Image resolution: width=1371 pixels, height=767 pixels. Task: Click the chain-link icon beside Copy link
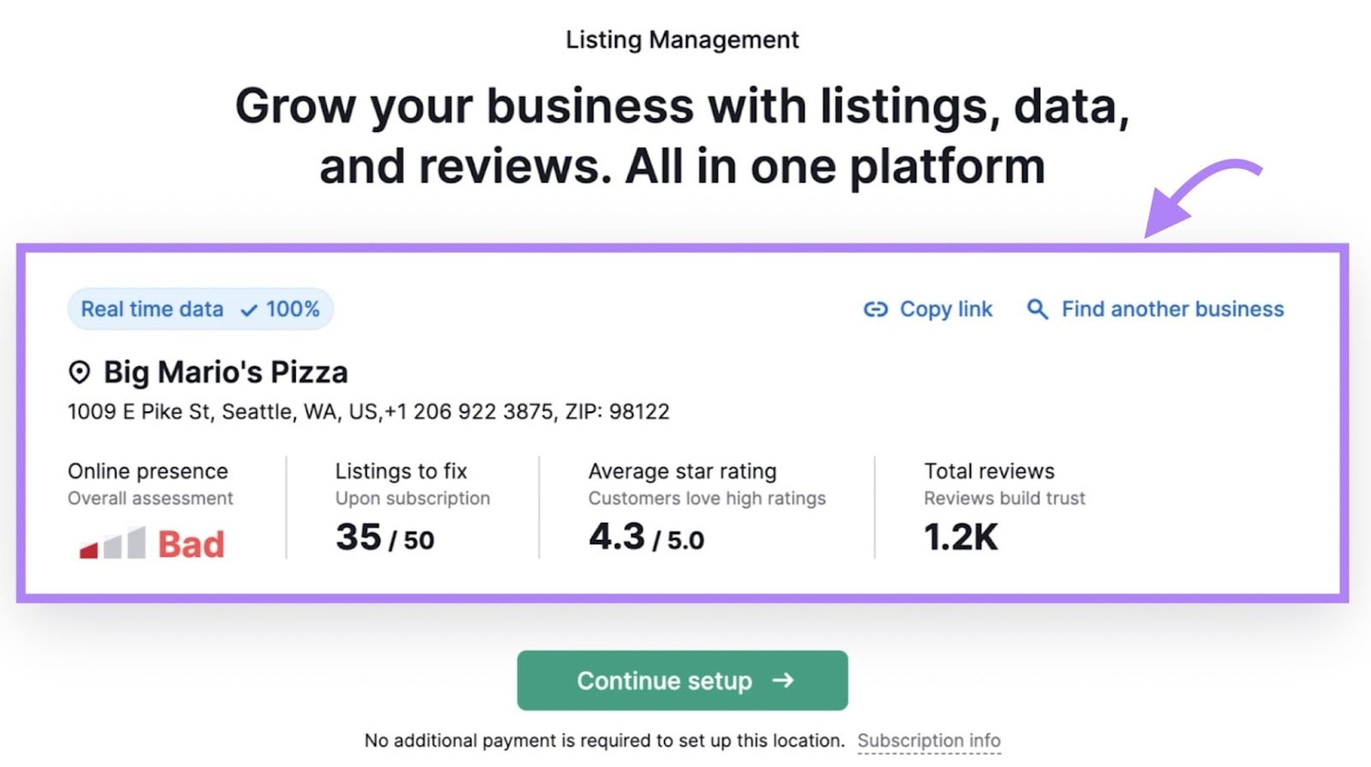tap(875, 309)
